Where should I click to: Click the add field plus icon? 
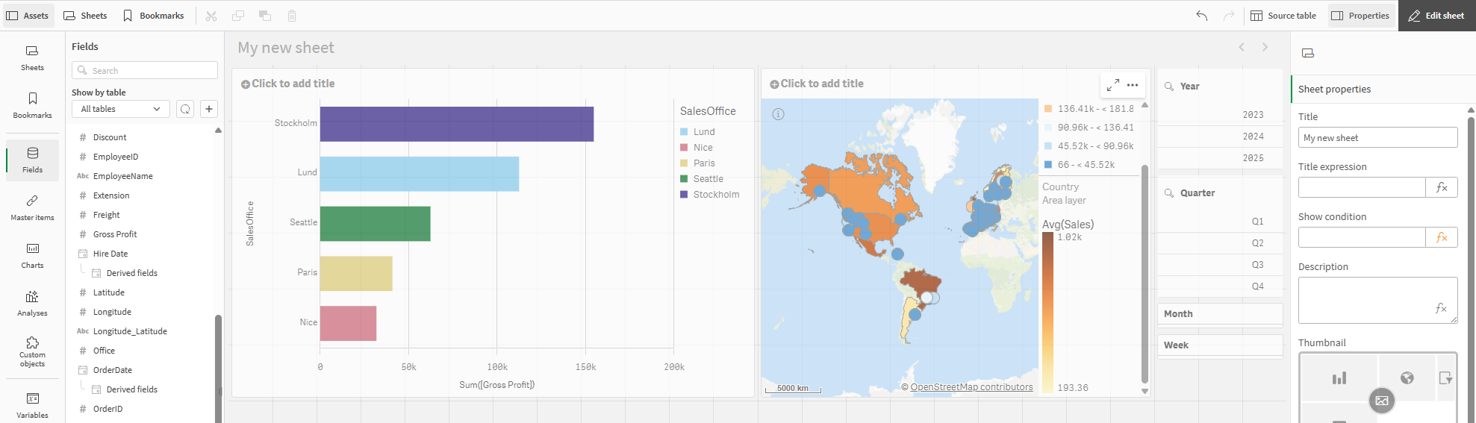click(209, 109)
